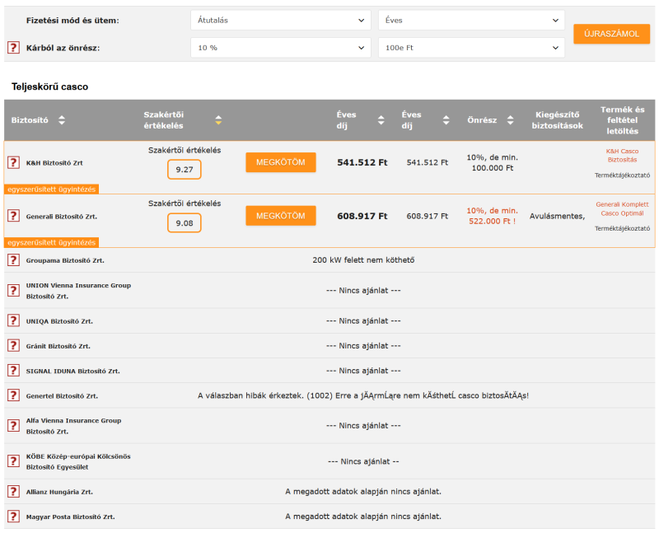Open Terméktájékoztató link in Generali row

click(622, 229)
